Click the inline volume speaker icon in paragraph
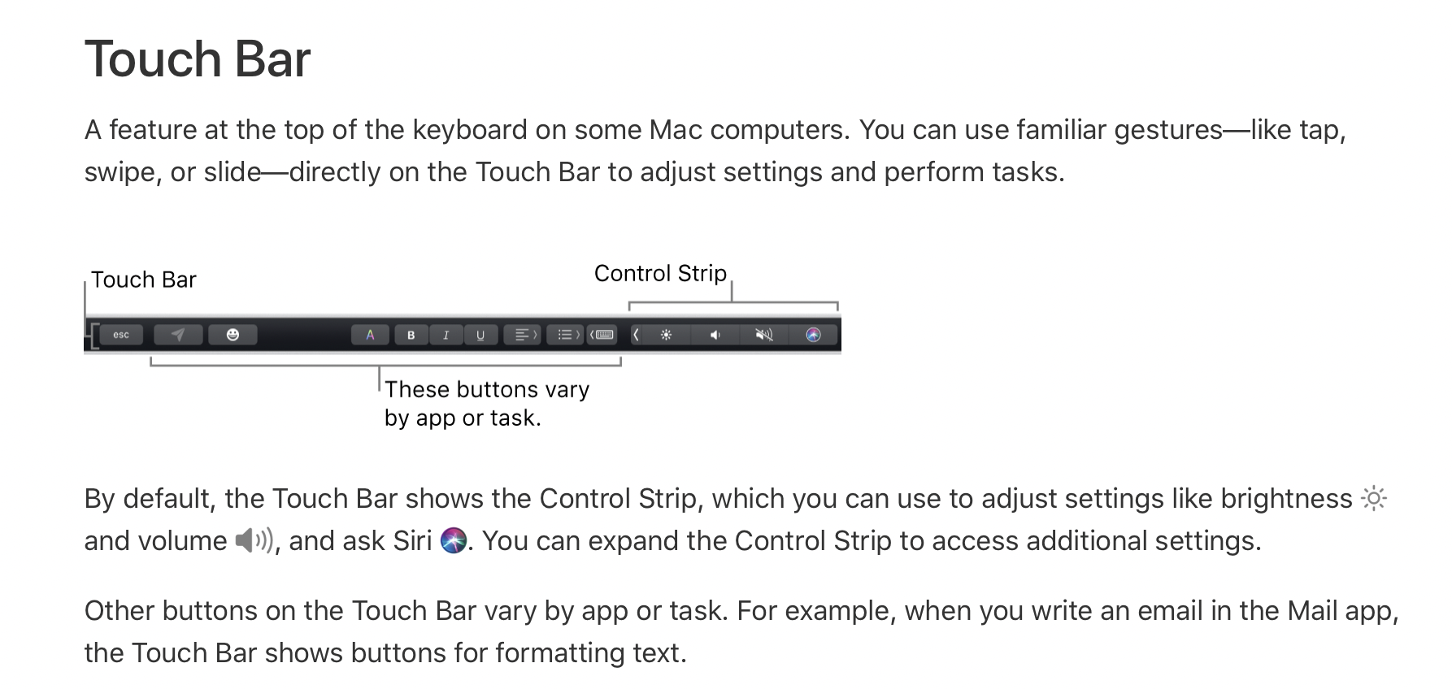Image resolution: width=1452 pixels, height=689 pixels. tap(254, 540)
